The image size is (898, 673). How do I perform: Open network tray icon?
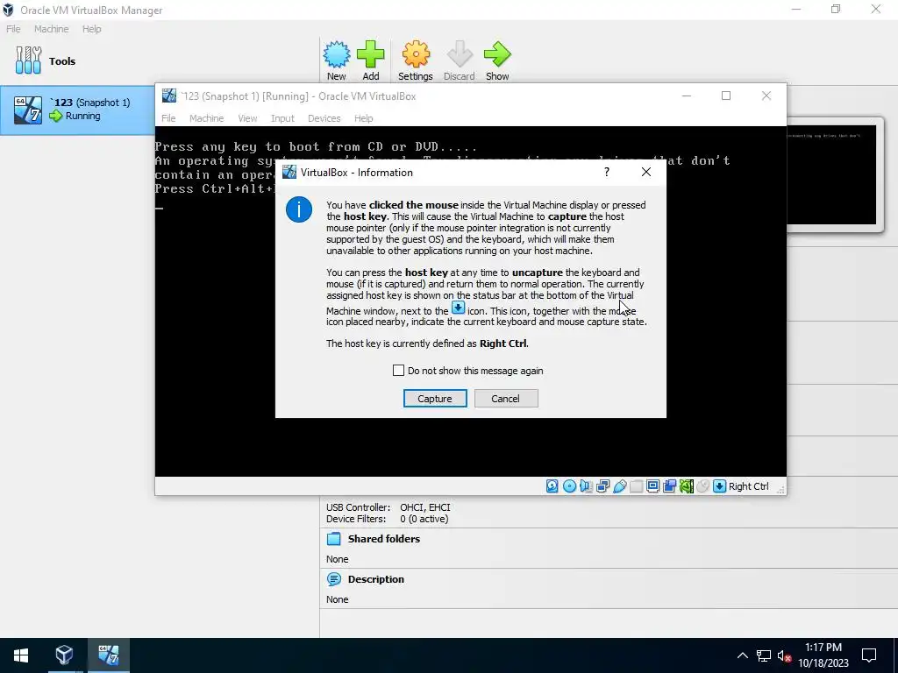[x=764, y=655]
